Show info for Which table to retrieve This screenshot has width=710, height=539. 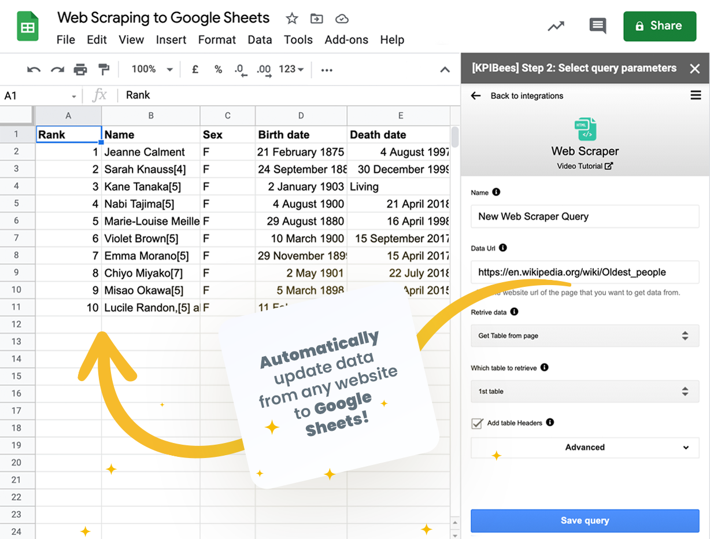544,367
